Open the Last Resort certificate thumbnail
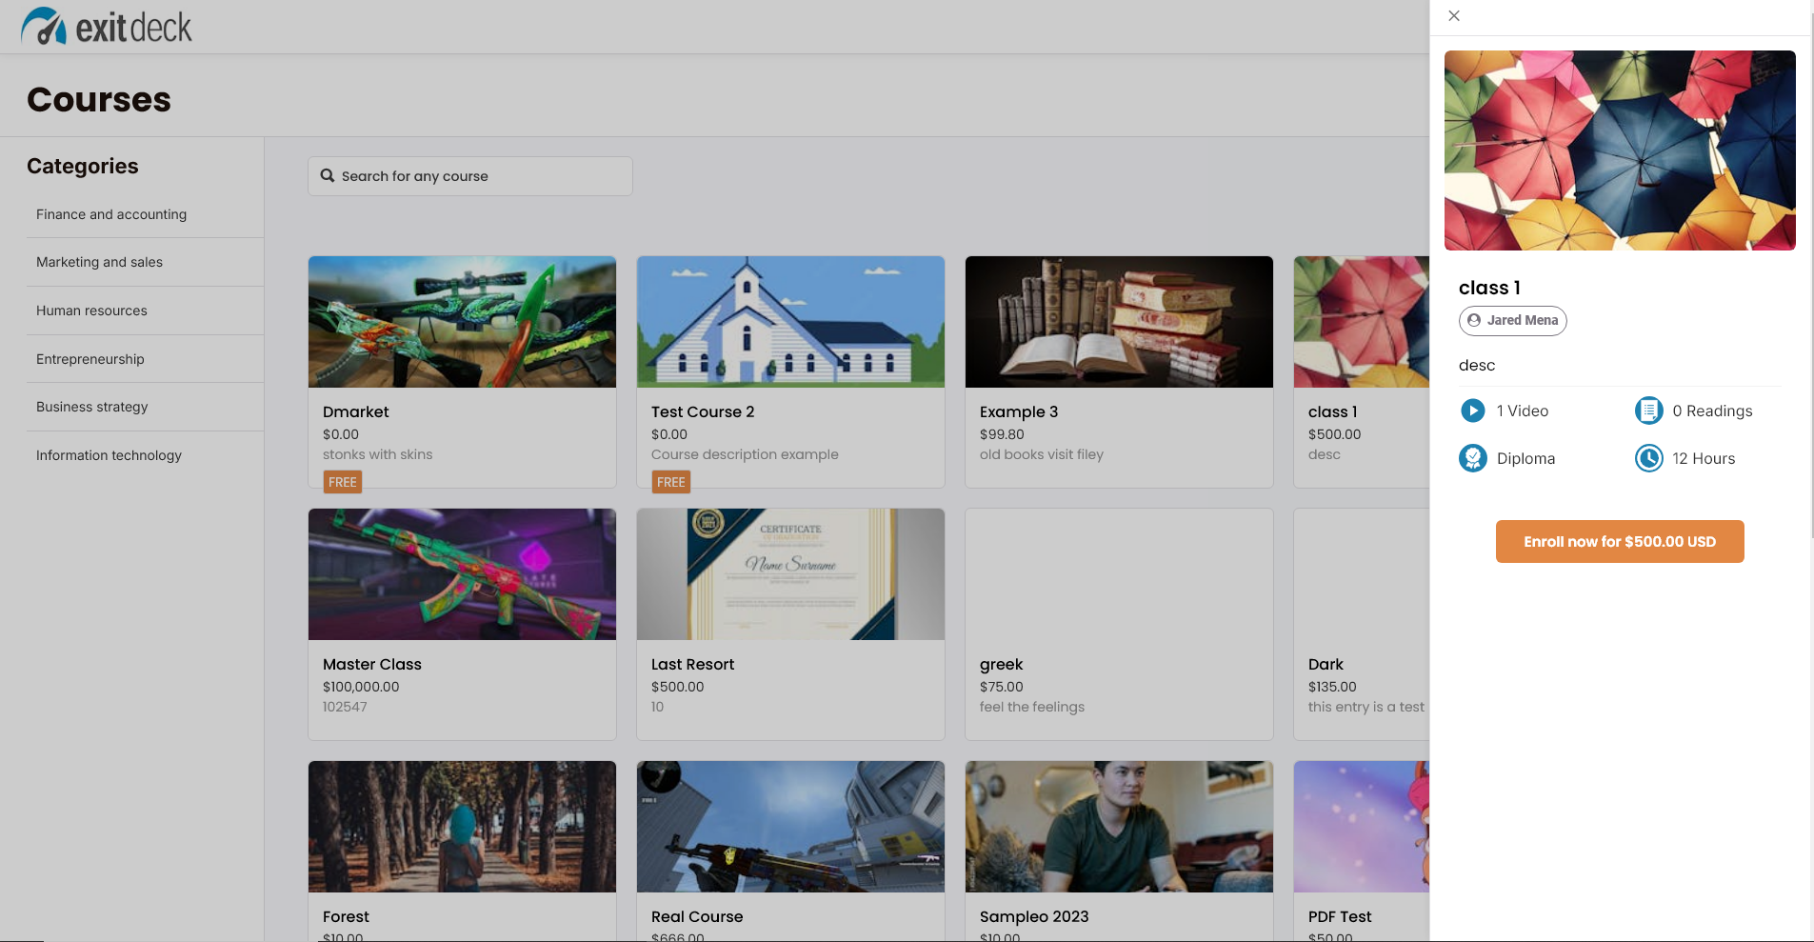The width and height of the screenshot is (1814, 942). click(x=790, y=574)
